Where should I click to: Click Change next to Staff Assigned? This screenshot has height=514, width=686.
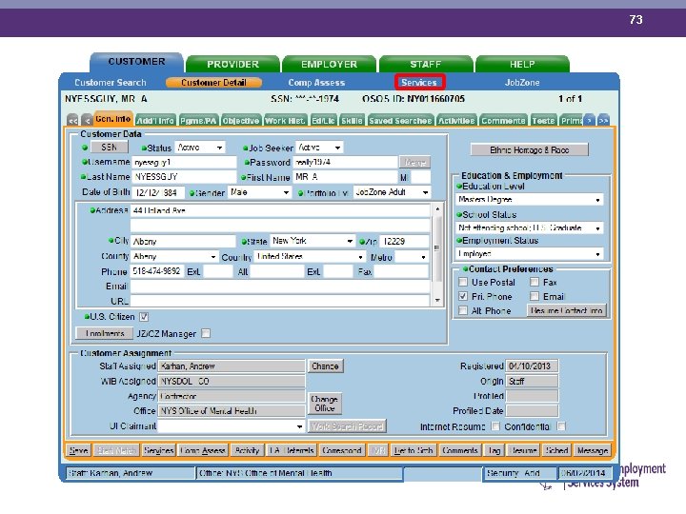click(325, 366)
